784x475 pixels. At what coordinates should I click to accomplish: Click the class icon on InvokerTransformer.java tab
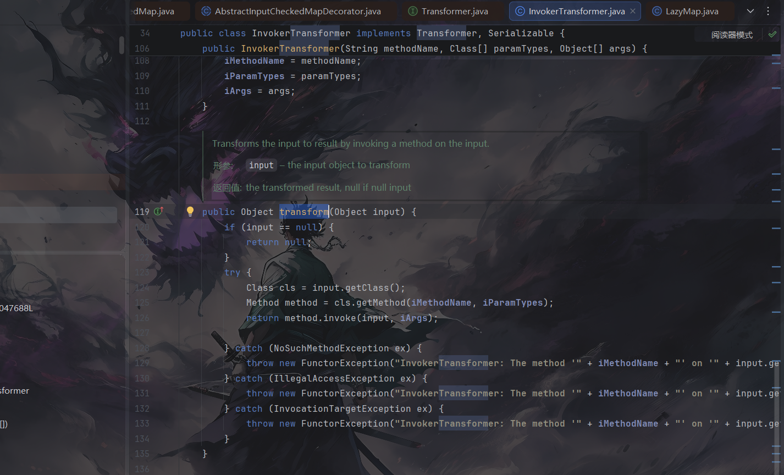point(520,11)
